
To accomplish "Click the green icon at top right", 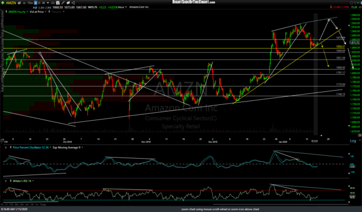I will coord(359,2).
